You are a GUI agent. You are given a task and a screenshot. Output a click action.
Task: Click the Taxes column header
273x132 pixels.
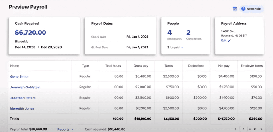pos(168,66)
